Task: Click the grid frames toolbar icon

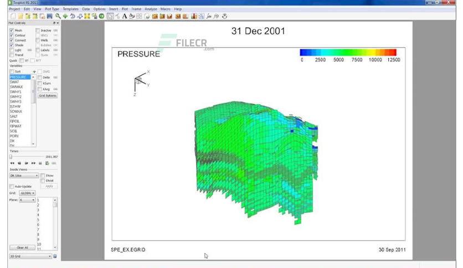Action: (x=139, y=16)
